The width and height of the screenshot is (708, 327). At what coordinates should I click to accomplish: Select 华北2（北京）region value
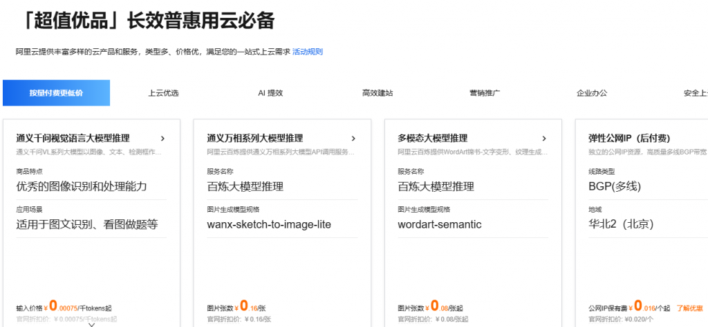coord(621,224)
